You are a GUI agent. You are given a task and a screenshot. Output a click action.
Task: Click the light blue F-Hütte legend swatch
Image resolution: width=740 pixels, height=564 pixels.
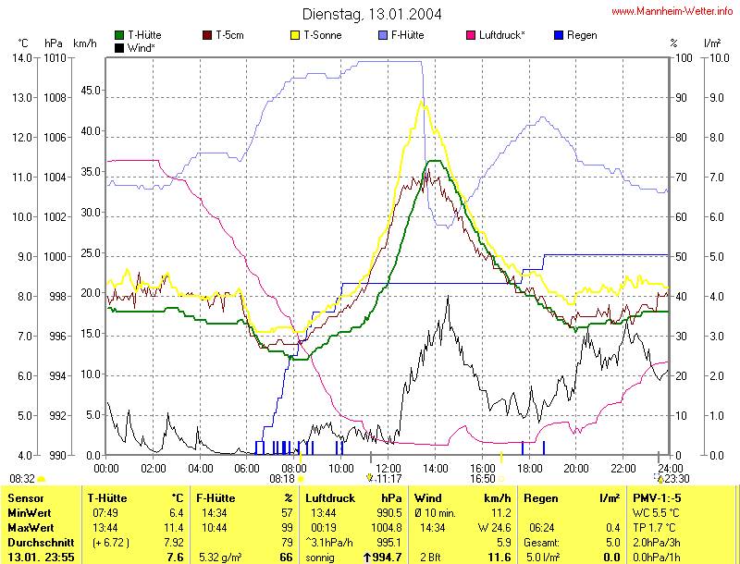point(383,35)
